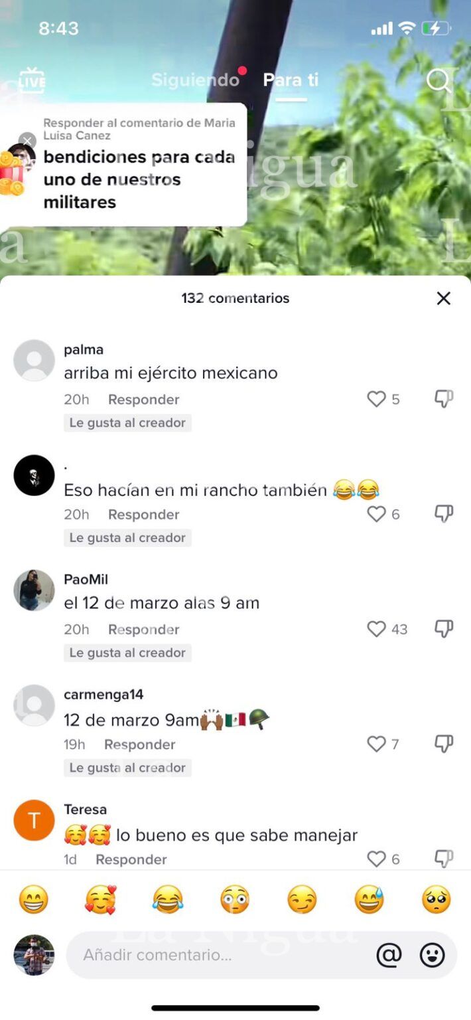Image resolution: width=471 pixels, height=1020 pixels.
Task: Select the Para ti tab
Action: click(x=291, y=80)
